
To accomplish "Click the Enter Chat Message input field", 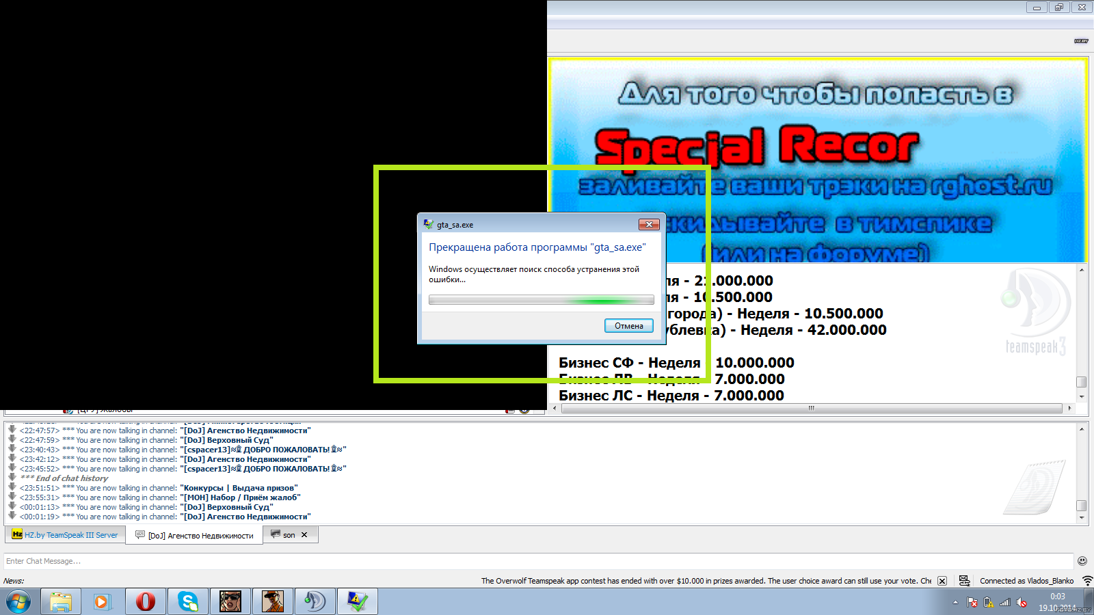I will (538, 561).
